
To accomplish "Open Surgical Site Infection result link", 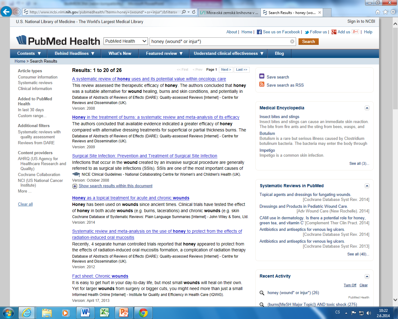I will [x=145, y=156].
